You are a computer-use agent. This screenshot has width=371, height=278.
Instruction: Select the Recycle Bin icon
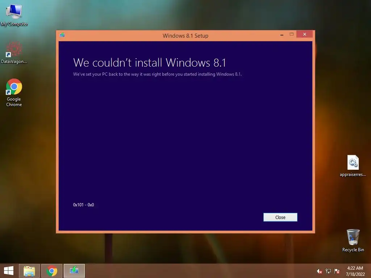pyautogui.click(x=353, y=240)
